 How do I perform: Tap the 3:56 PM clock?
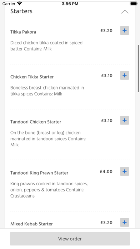coord(70,4)
